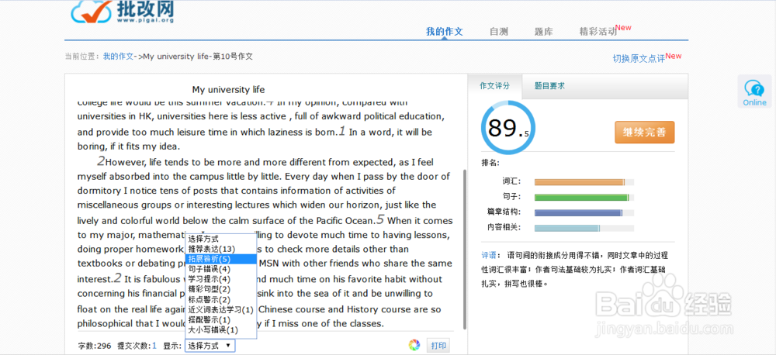Image resolution: width=776 pixels, height=355 pixels.
Task: Click annotation marker 1 before 'In a word'
Action: pyautogui.click(x=341, y=131)
